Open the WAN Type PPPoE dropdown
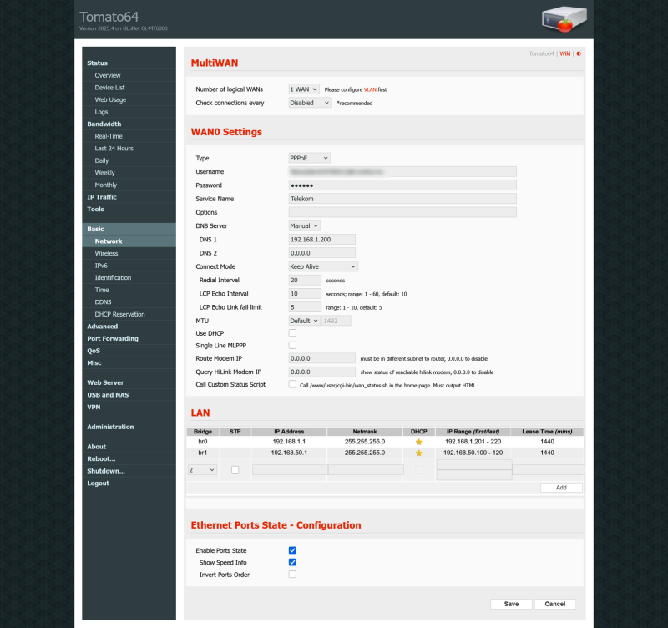Image resolution: width=668 pixels, height=628 pixels. pyautogui.click(x=309, y=158)
